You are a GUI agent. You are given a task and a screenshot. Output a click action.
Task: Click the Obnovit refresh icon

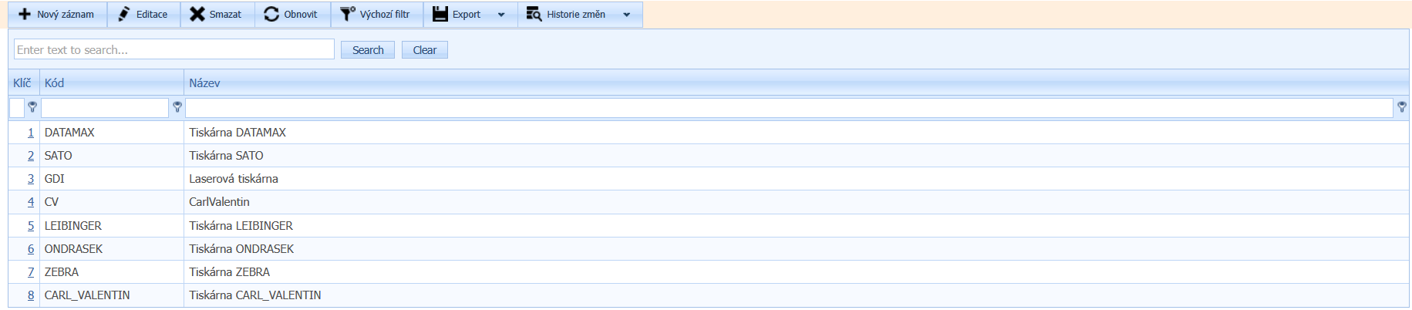click(271, 15)
